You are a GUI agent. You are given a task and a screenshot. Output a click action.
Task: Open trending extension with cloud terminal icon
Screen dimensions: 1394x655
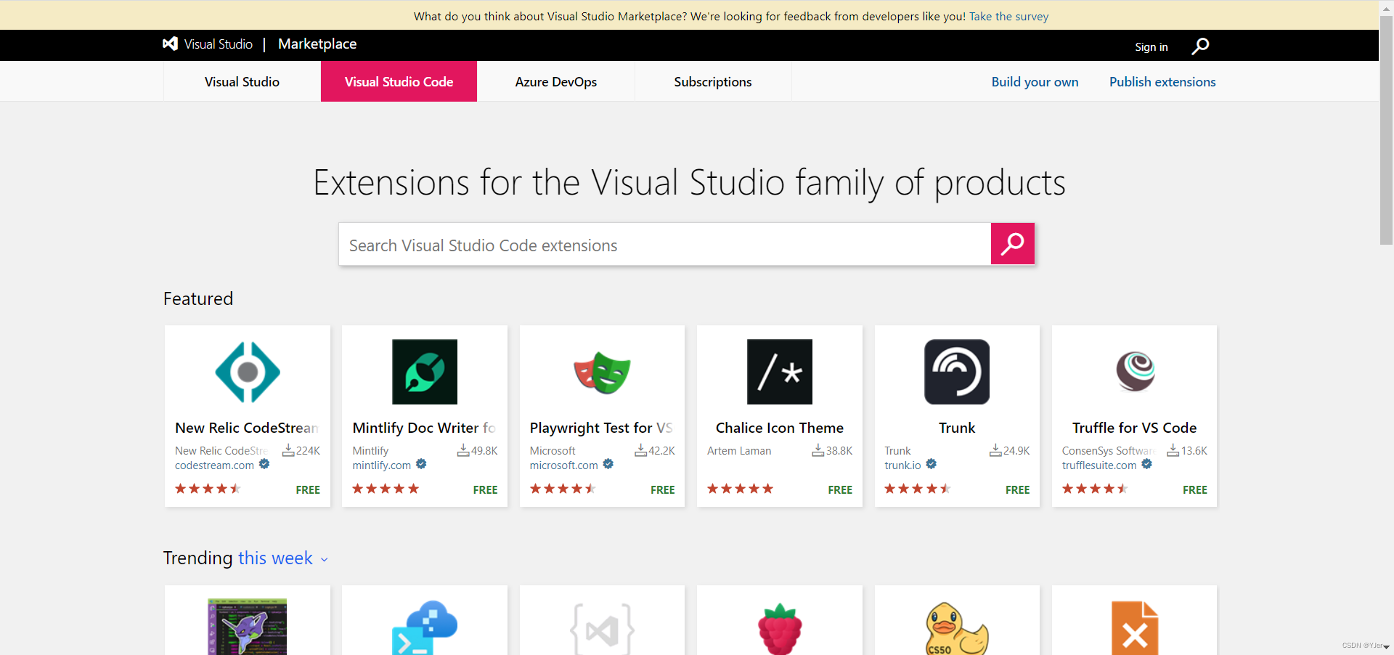tap(425, 627)
